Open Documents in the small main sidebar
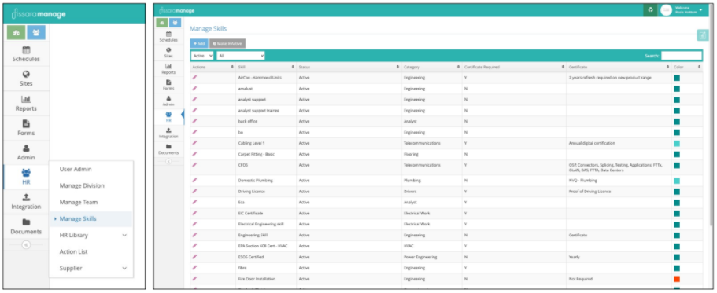This screenshot has width=717, height=293. [168, 149]
